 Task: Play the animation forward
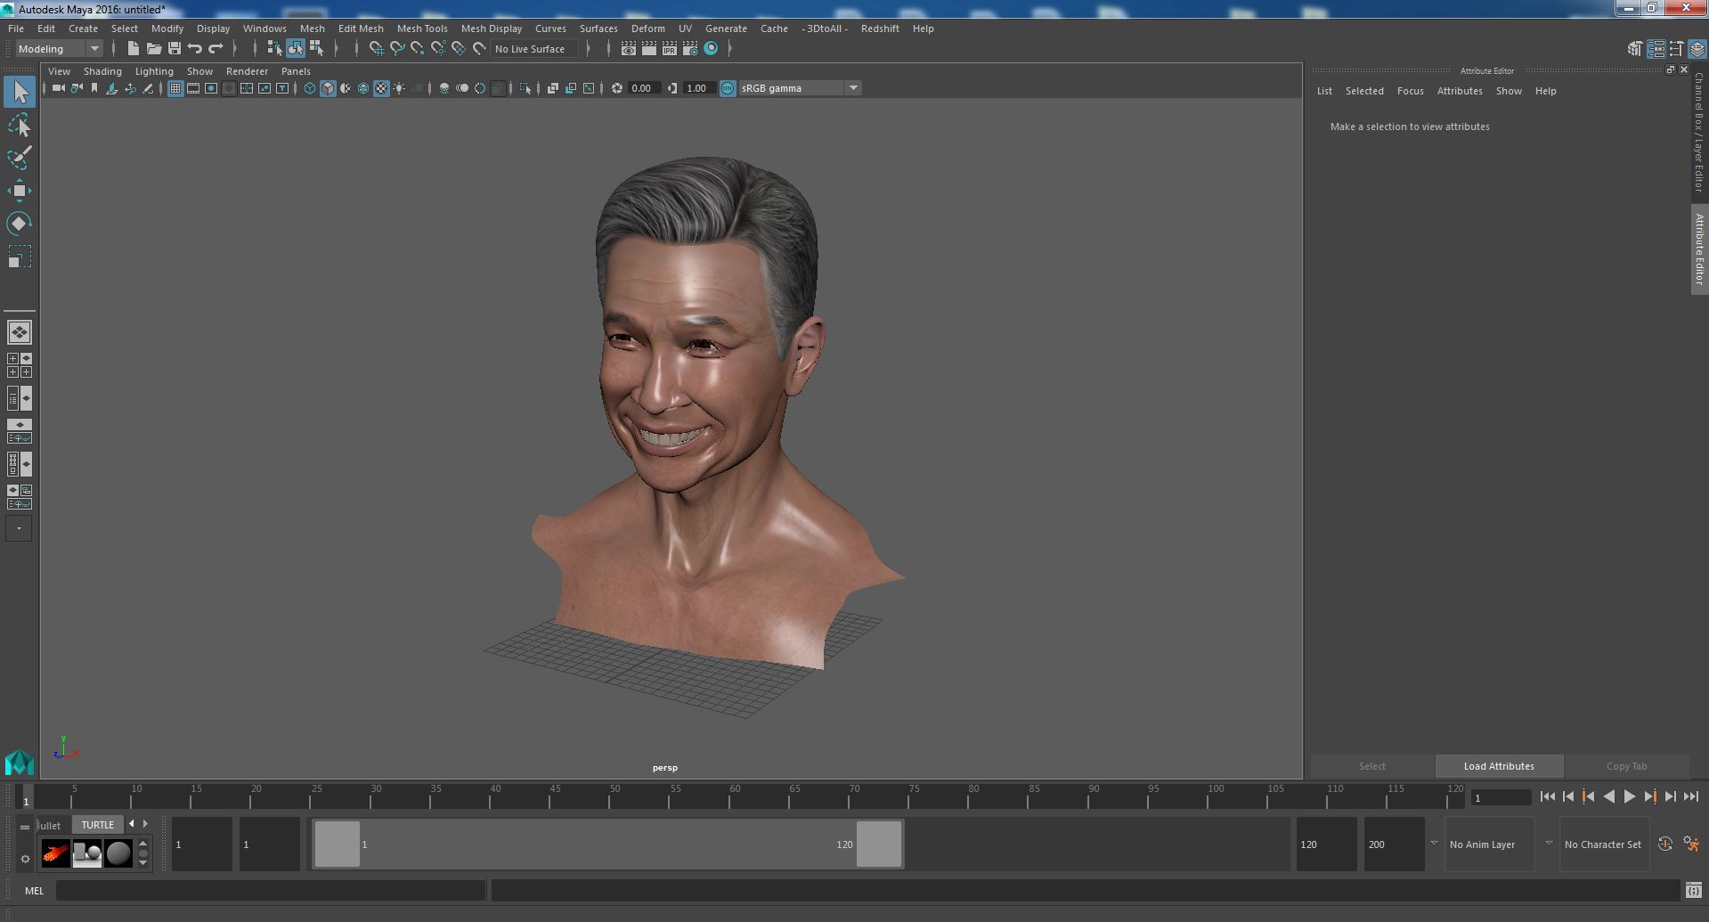(1629, 797)
